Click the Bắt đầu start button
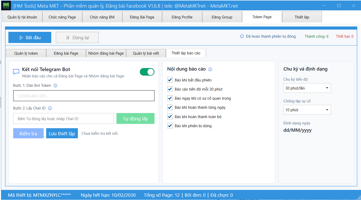The image size is (361, 200). coord(30,37)
